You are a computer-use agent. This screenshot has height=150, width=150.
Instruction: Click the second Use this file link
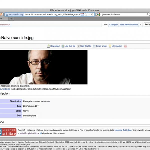tap(85, 46)
